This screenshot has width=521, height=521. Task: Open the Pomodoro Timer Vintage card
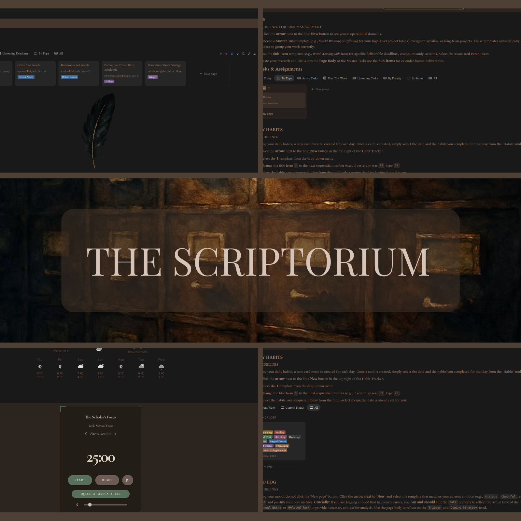tap(165, 73)
